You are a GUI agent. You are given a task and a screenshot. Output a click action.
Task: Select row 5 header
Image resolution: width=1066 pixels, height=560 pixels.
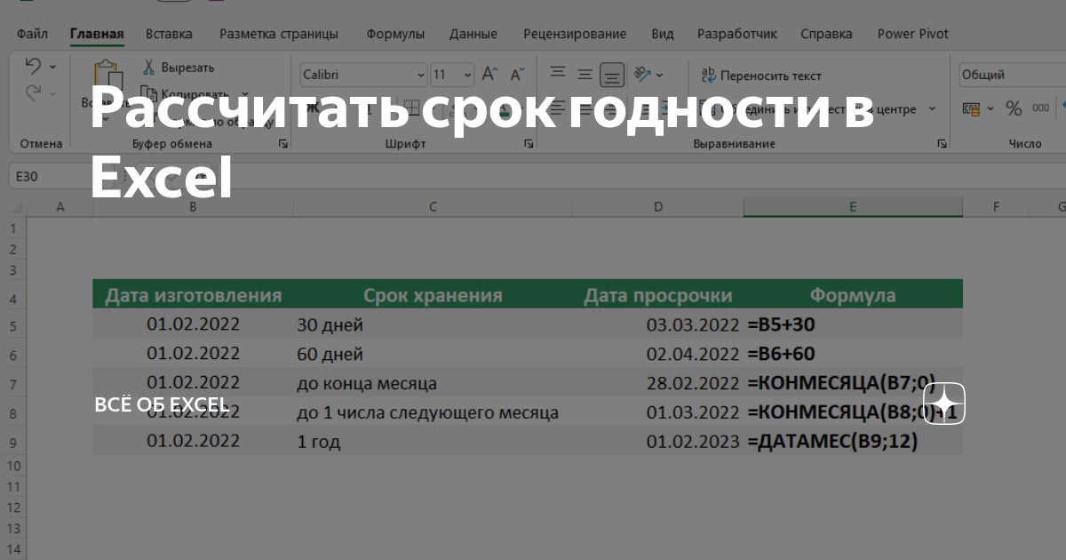[13, 325]
